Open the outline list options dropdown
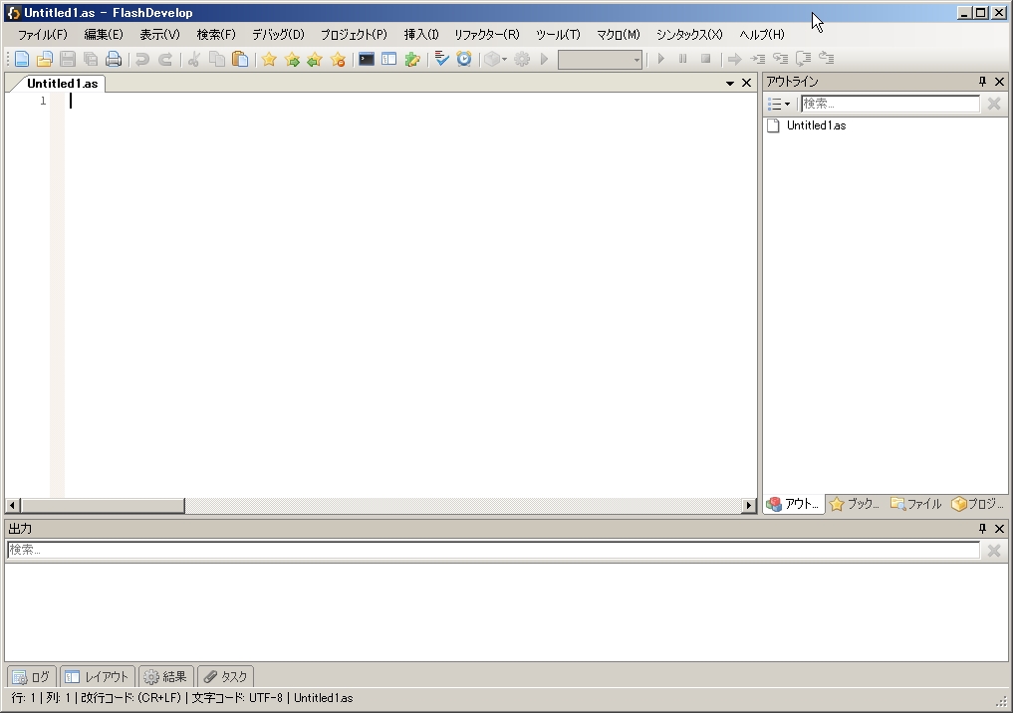1013x713 pixels. click(779, 104)
